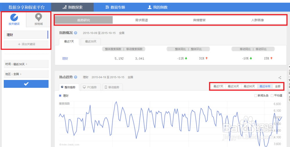Enable the 平均值 checkbox
290x147 pixels.
[272, 96]
